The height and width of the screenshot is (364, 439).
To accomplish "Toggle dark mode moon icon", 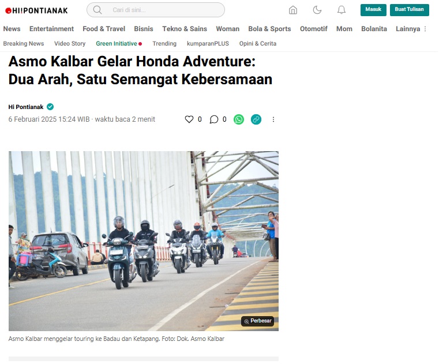I will click(317, 10).
